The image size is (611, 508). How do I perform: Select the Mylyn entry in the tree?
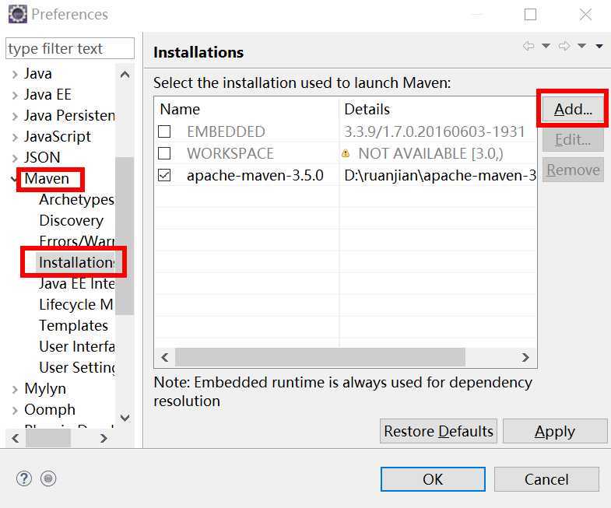[x=45, y=389]
